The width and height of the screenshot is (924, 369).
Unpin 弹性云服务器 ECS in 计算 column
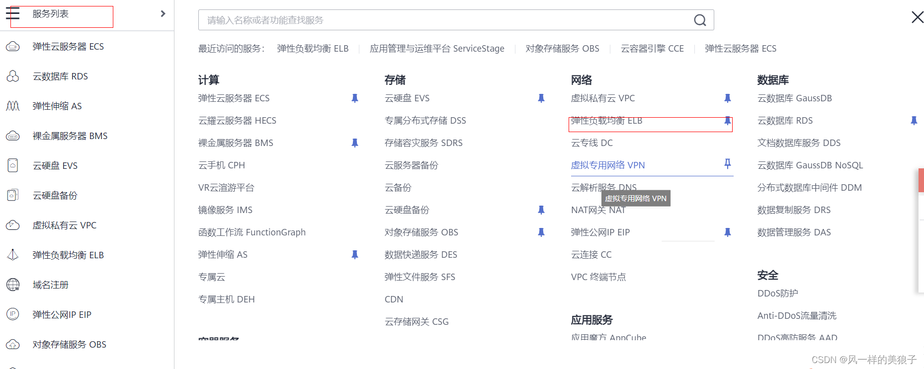[355, 98]
